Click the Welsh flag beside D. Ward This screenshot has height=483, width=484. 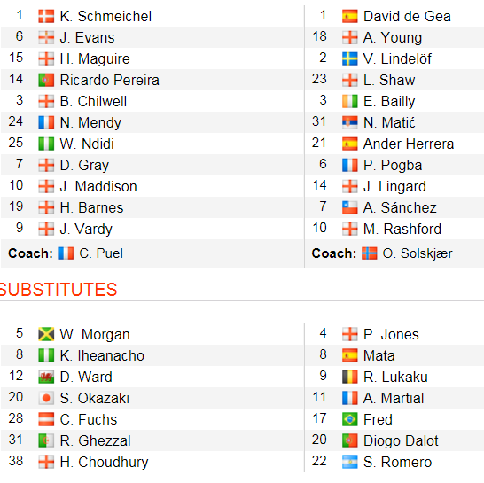point(46,377)
